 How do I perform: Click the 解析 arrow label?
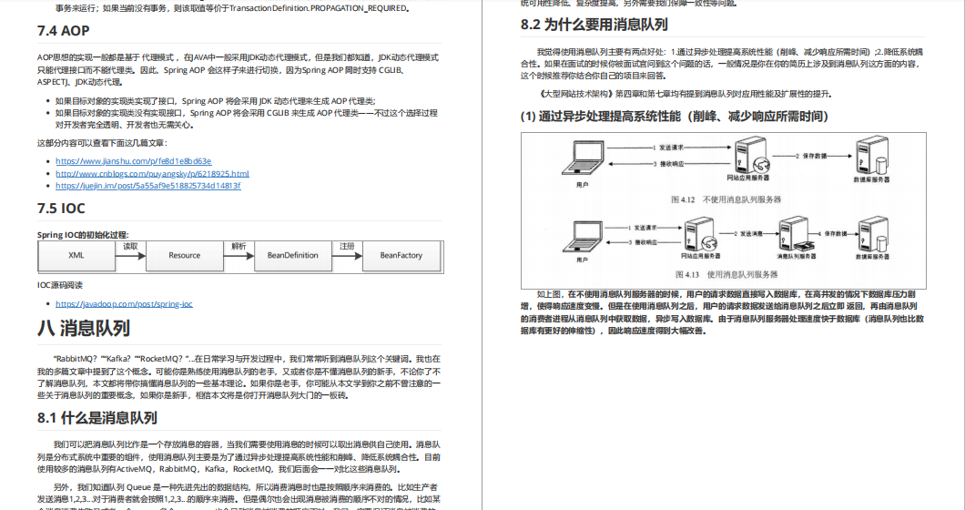tap(239, 247)
